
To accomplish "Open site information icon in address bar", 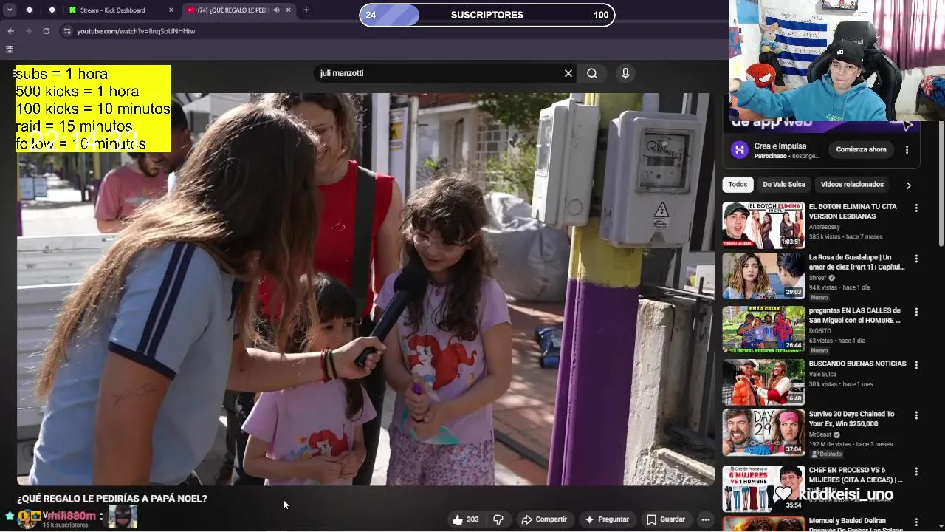I will pos(67,31).
